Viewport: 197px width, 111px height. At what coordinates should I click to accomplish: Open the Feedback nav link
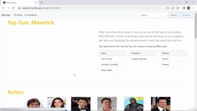point(31,15)
